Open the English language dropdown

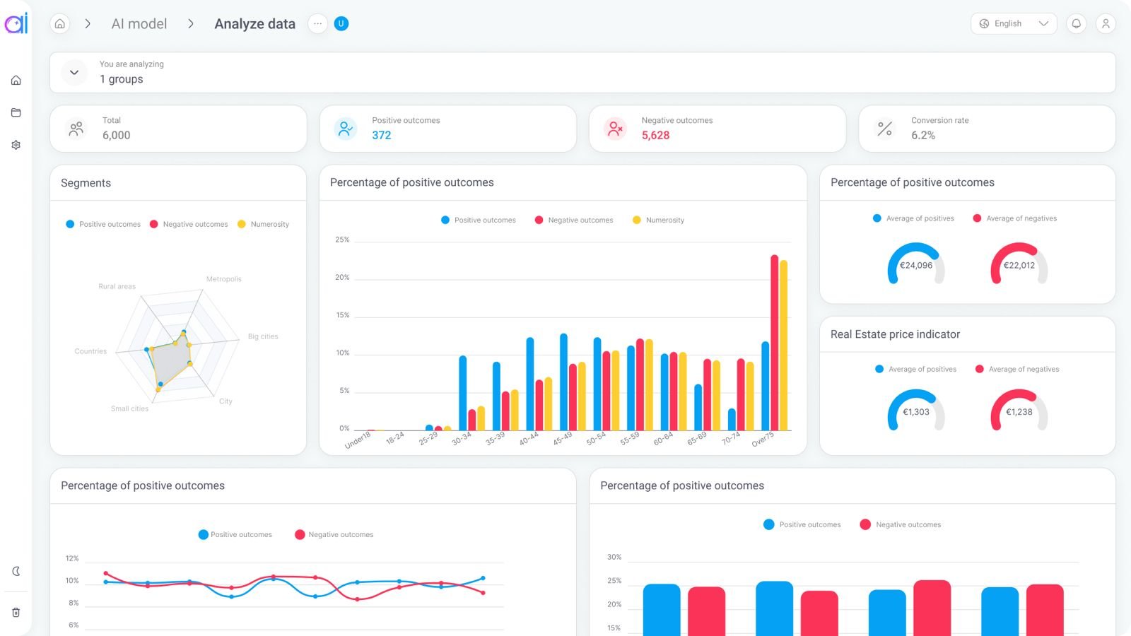[1014, 24]
